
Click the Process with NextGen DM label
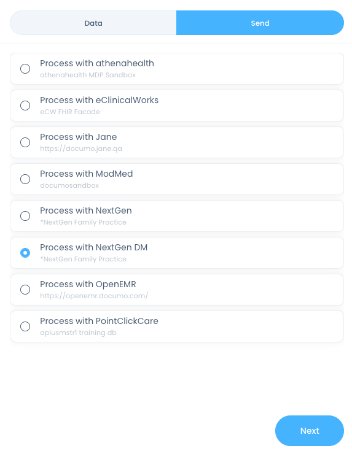point(93,247)
